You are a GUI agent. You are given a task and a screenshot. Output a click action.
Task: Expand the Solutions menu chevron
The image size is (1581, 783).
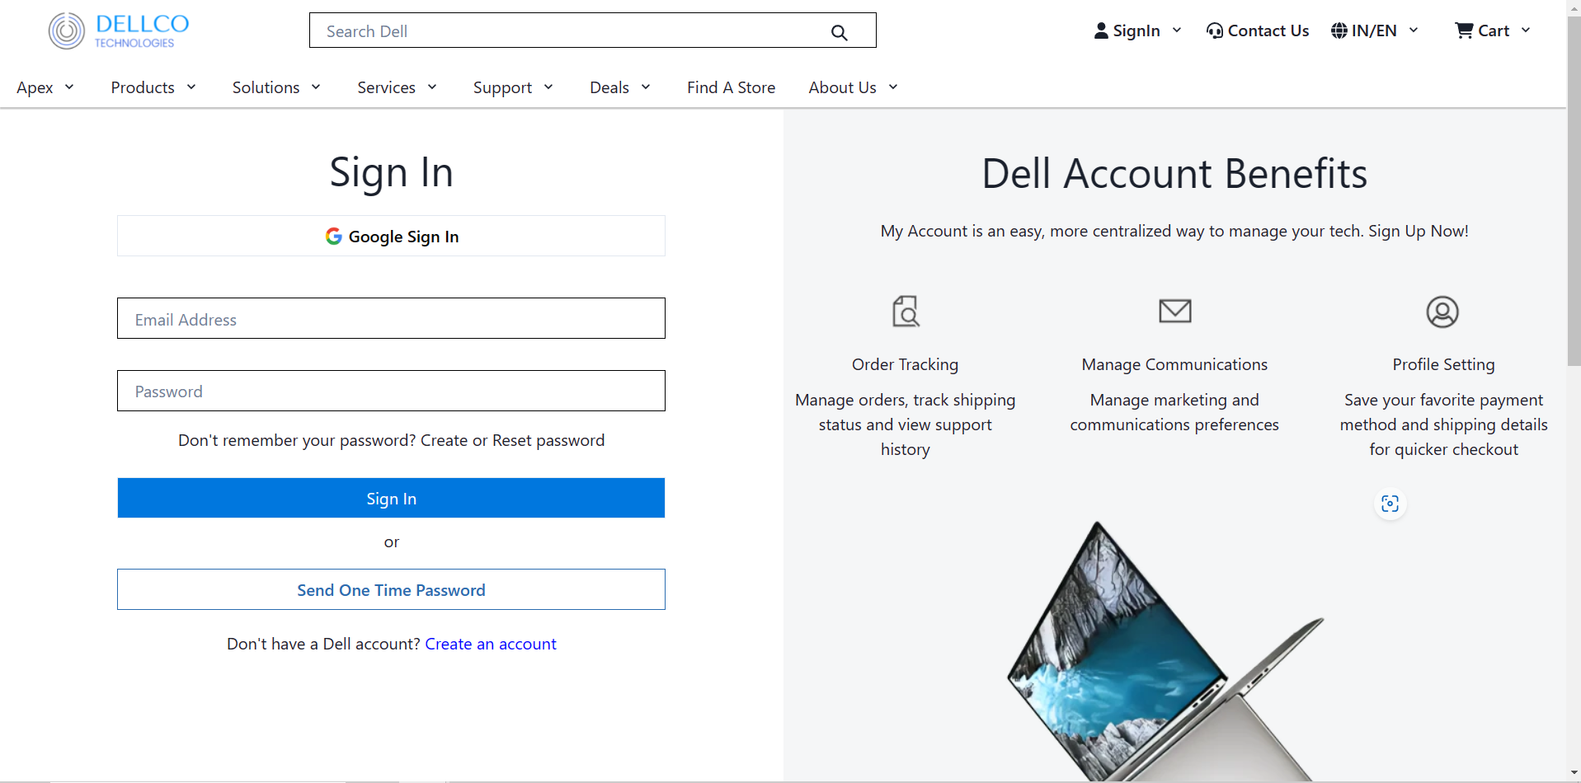click(x=316, y=87)
